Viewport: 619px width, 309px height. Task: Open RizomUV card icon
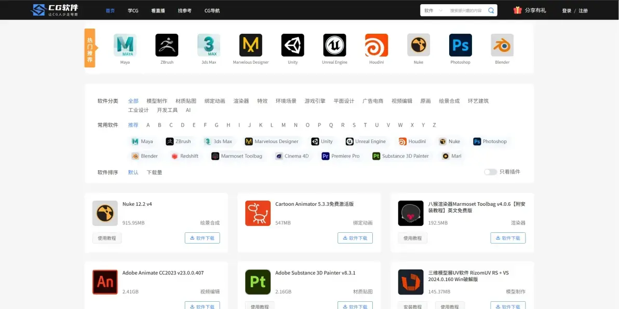(411, 282)
